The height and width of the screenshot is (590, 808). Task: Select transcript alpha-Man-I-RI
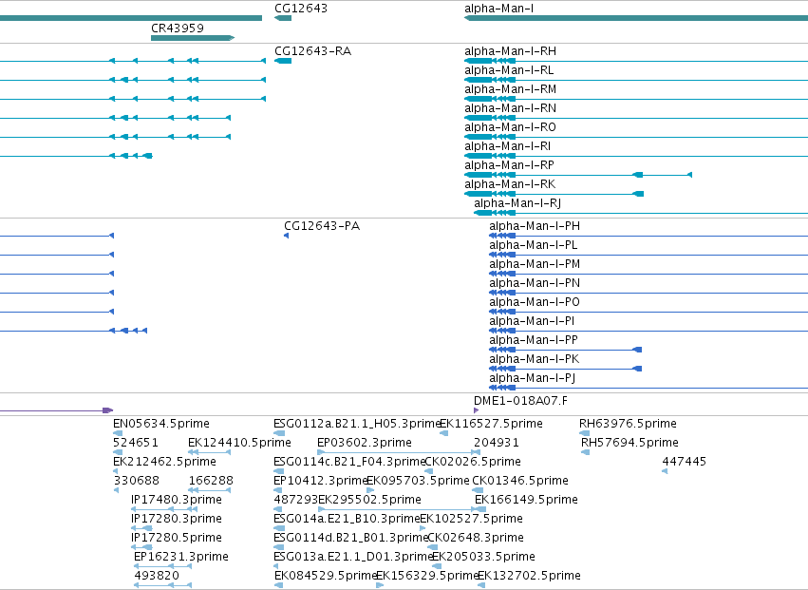point(508,146)
